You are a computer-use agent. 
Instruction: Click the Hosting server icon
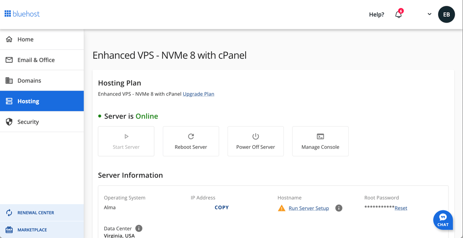click(9, 101)
